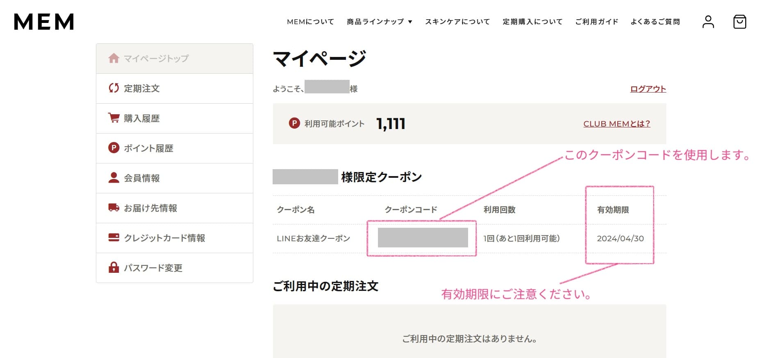Expand the 商品ラインナップ dropdown menu

379,22
